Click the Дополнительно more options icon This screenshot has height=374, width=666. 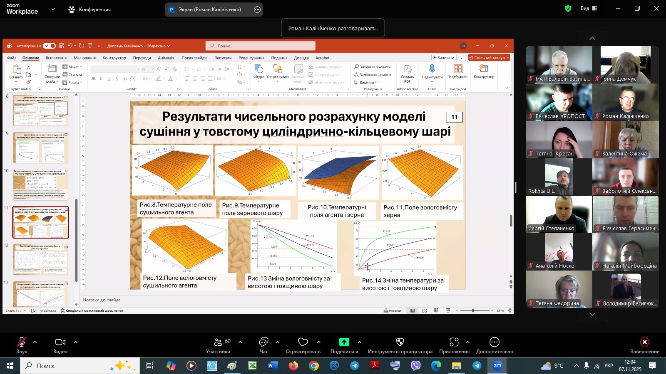pyautogui.click(x=495, y=342)
